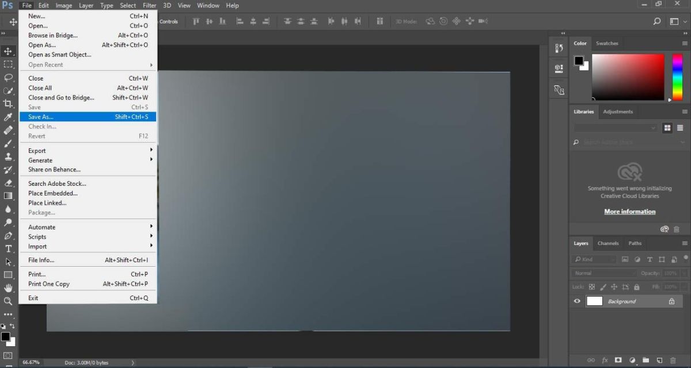Select the Crop tool

coord(9,103)
